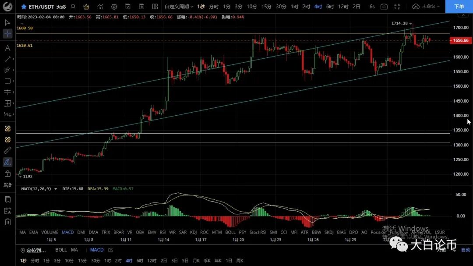Delete drawings with the trash icon
The width and height of the screenshot is (473, 266).
click(7, 222)
